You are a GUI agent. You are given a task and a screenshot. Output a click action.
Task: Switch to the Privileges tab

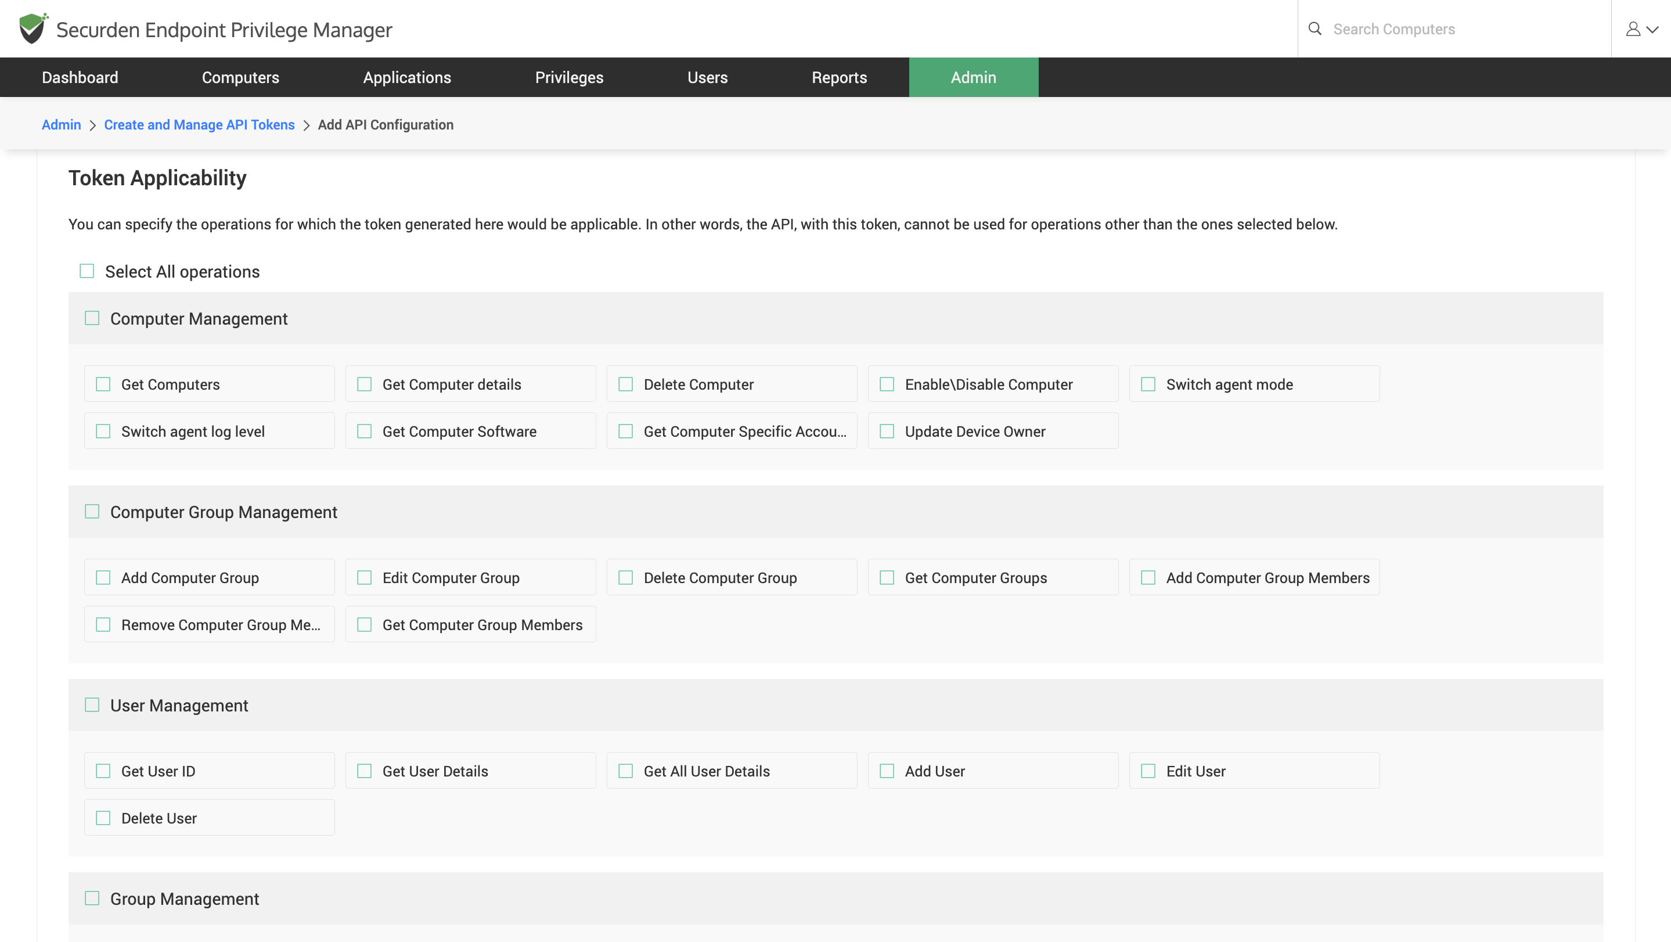pyautogui.click(x=569, y=77)
